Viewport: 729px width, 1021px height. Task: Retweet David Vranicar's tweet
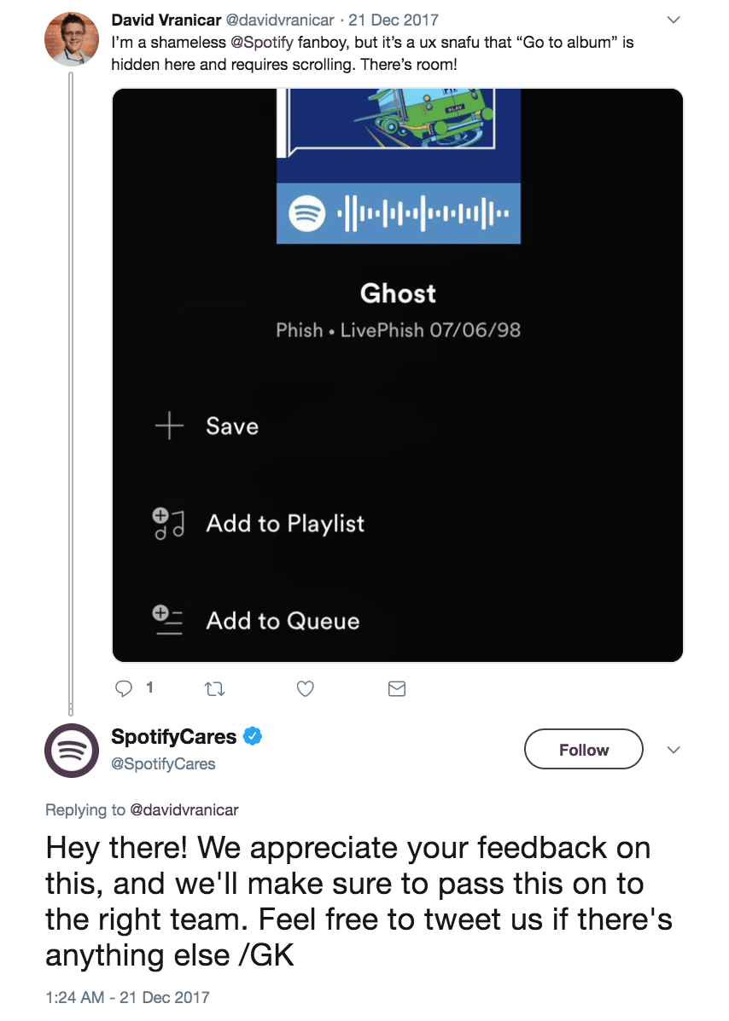click(217, 688)
